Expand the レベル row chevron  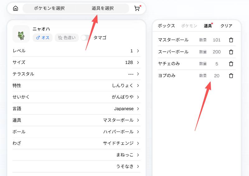(138, 51)
